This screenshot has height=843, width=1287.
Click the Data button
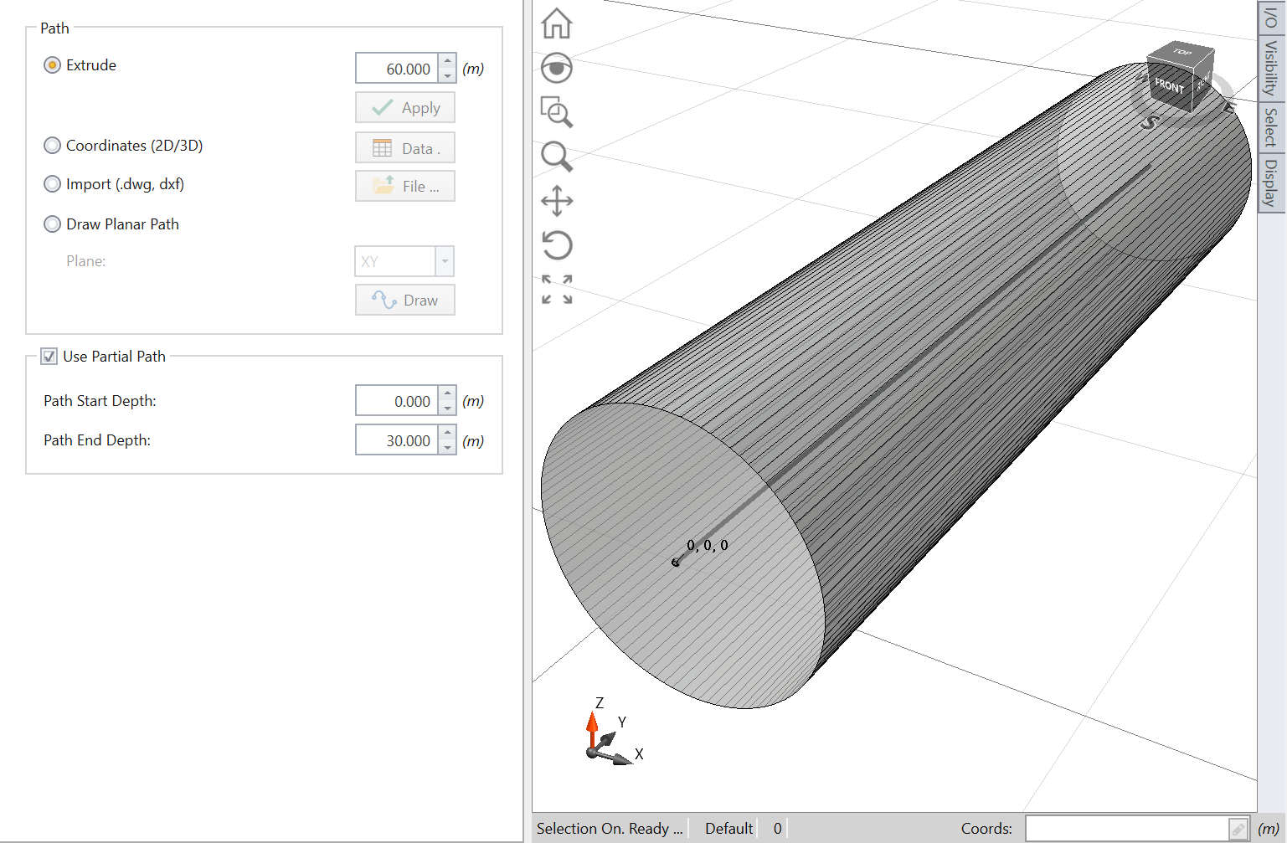point(405,148)
